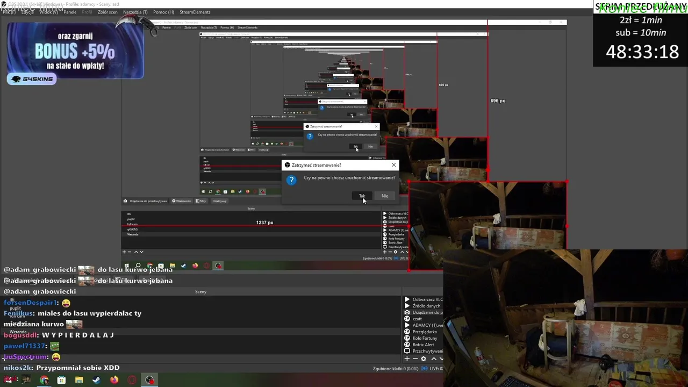This screenshot has width=688, height=387.
Task: Click camera icon beside Urządzenie do p
Action: click(x=407, y=312)
